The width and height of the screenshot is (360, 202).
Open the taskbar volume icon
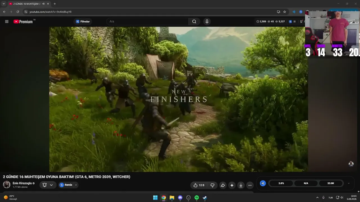tap(342, 198)
